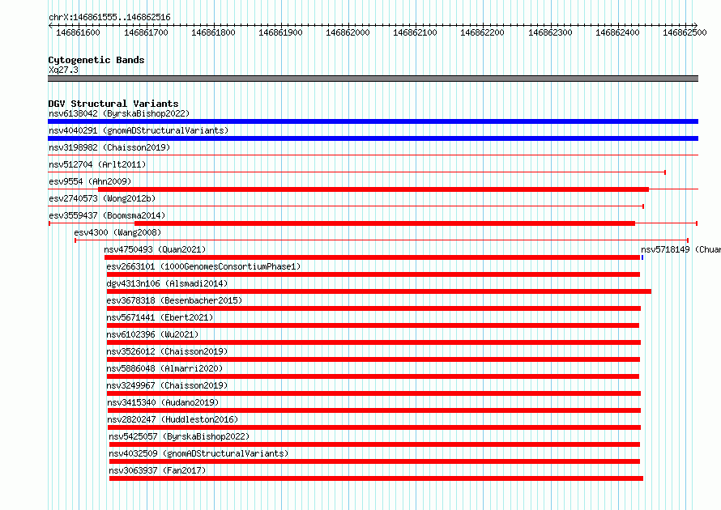
Task: Click ruler position 146862000
Action: (348, 32)
